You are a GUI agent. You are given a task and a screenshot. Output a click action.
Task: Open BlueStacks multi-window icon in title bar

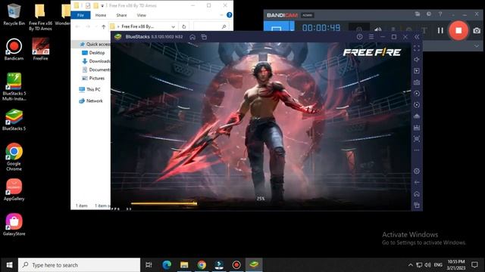pos(204,37)
